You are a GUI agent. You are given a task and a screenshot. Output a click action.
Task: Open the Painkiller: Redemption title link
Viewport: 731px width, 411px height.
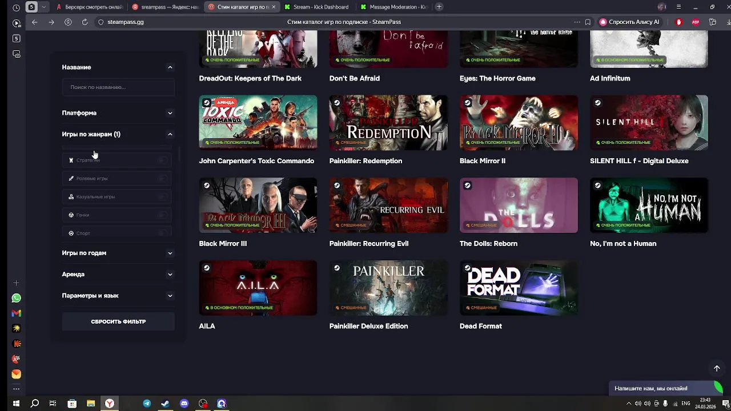[x=365, y=161]
